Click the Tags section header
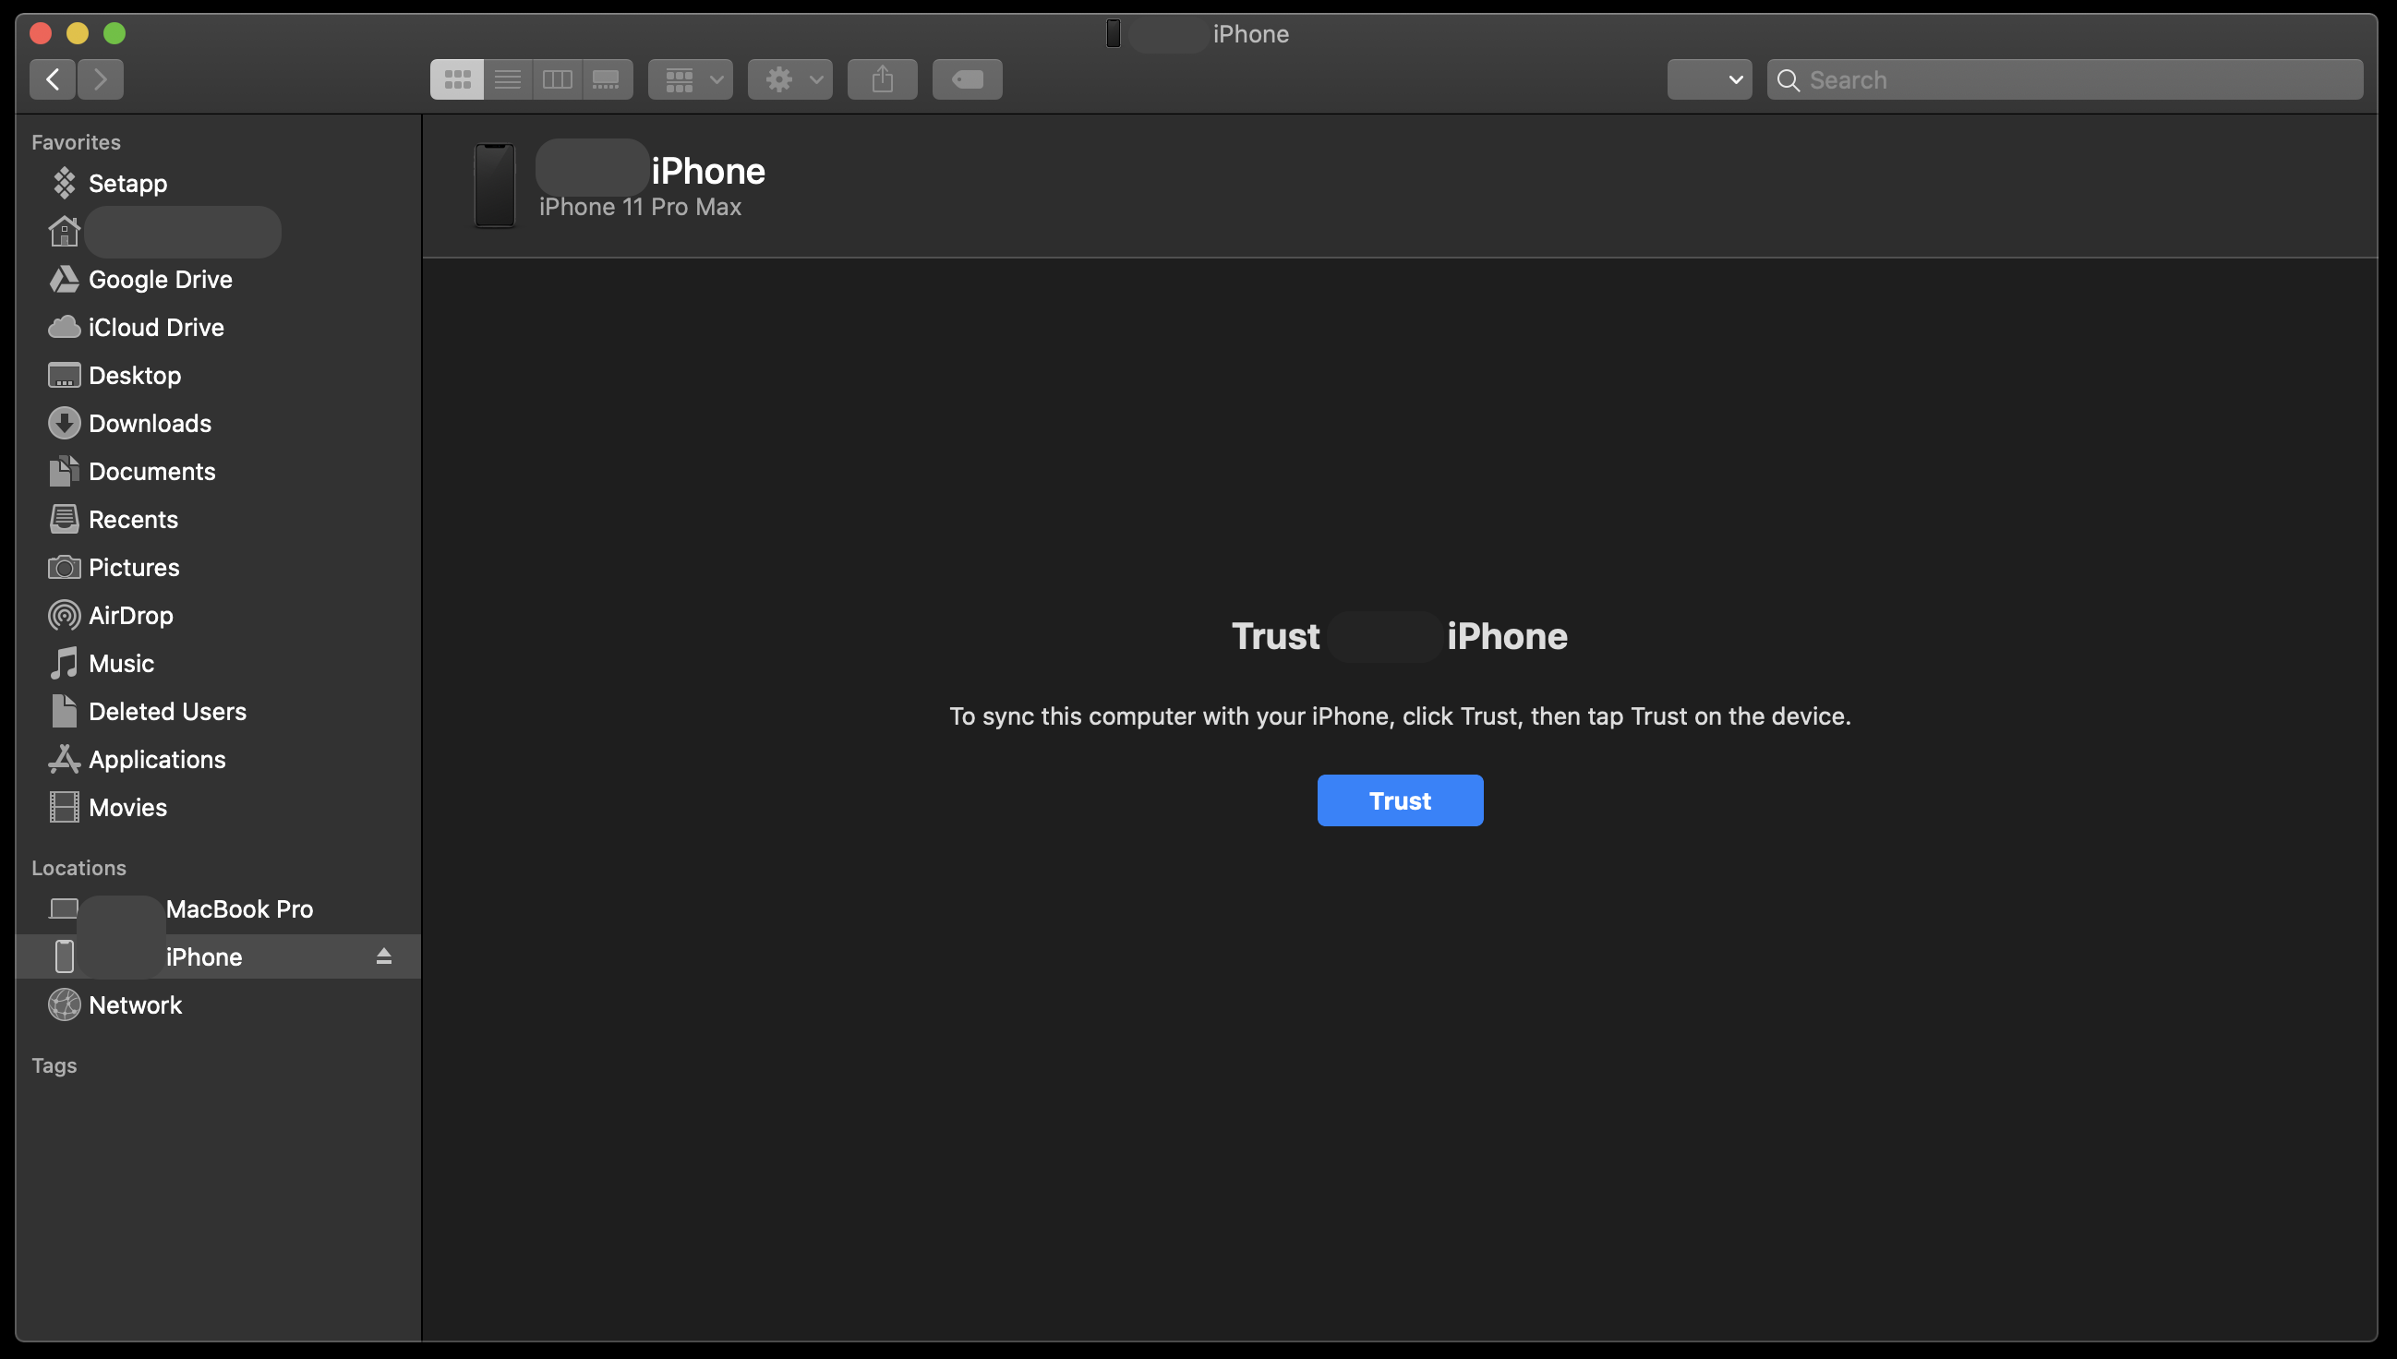Screen dimensions: 2397x1359 point(54,1065)
